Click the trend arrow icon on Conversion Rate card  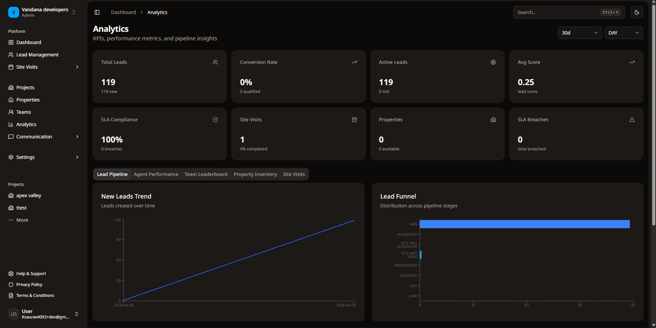coord(354,62)
